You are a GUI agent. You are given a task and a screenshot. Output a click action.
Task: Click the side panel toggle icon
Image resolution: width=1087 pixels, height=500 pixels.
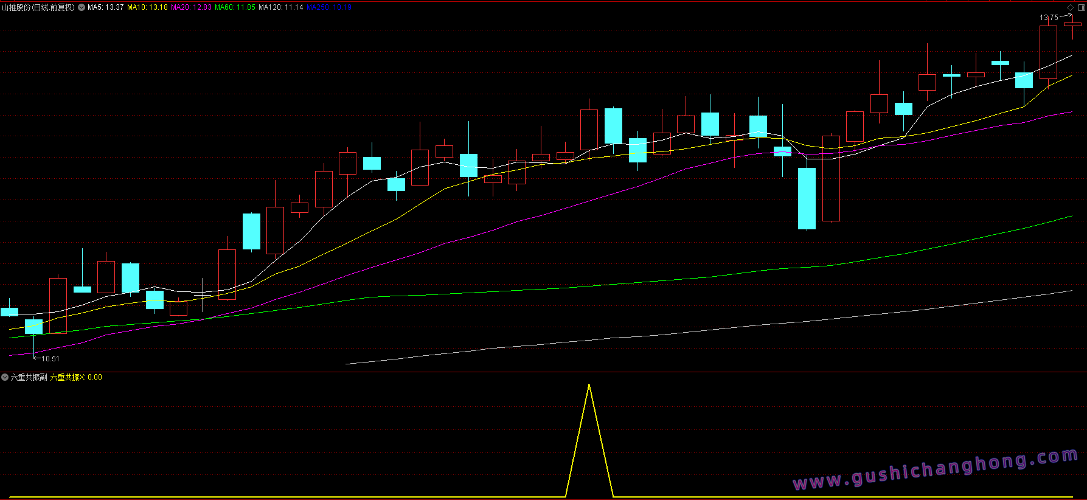pyautogui.click(x=1081, y=7)
